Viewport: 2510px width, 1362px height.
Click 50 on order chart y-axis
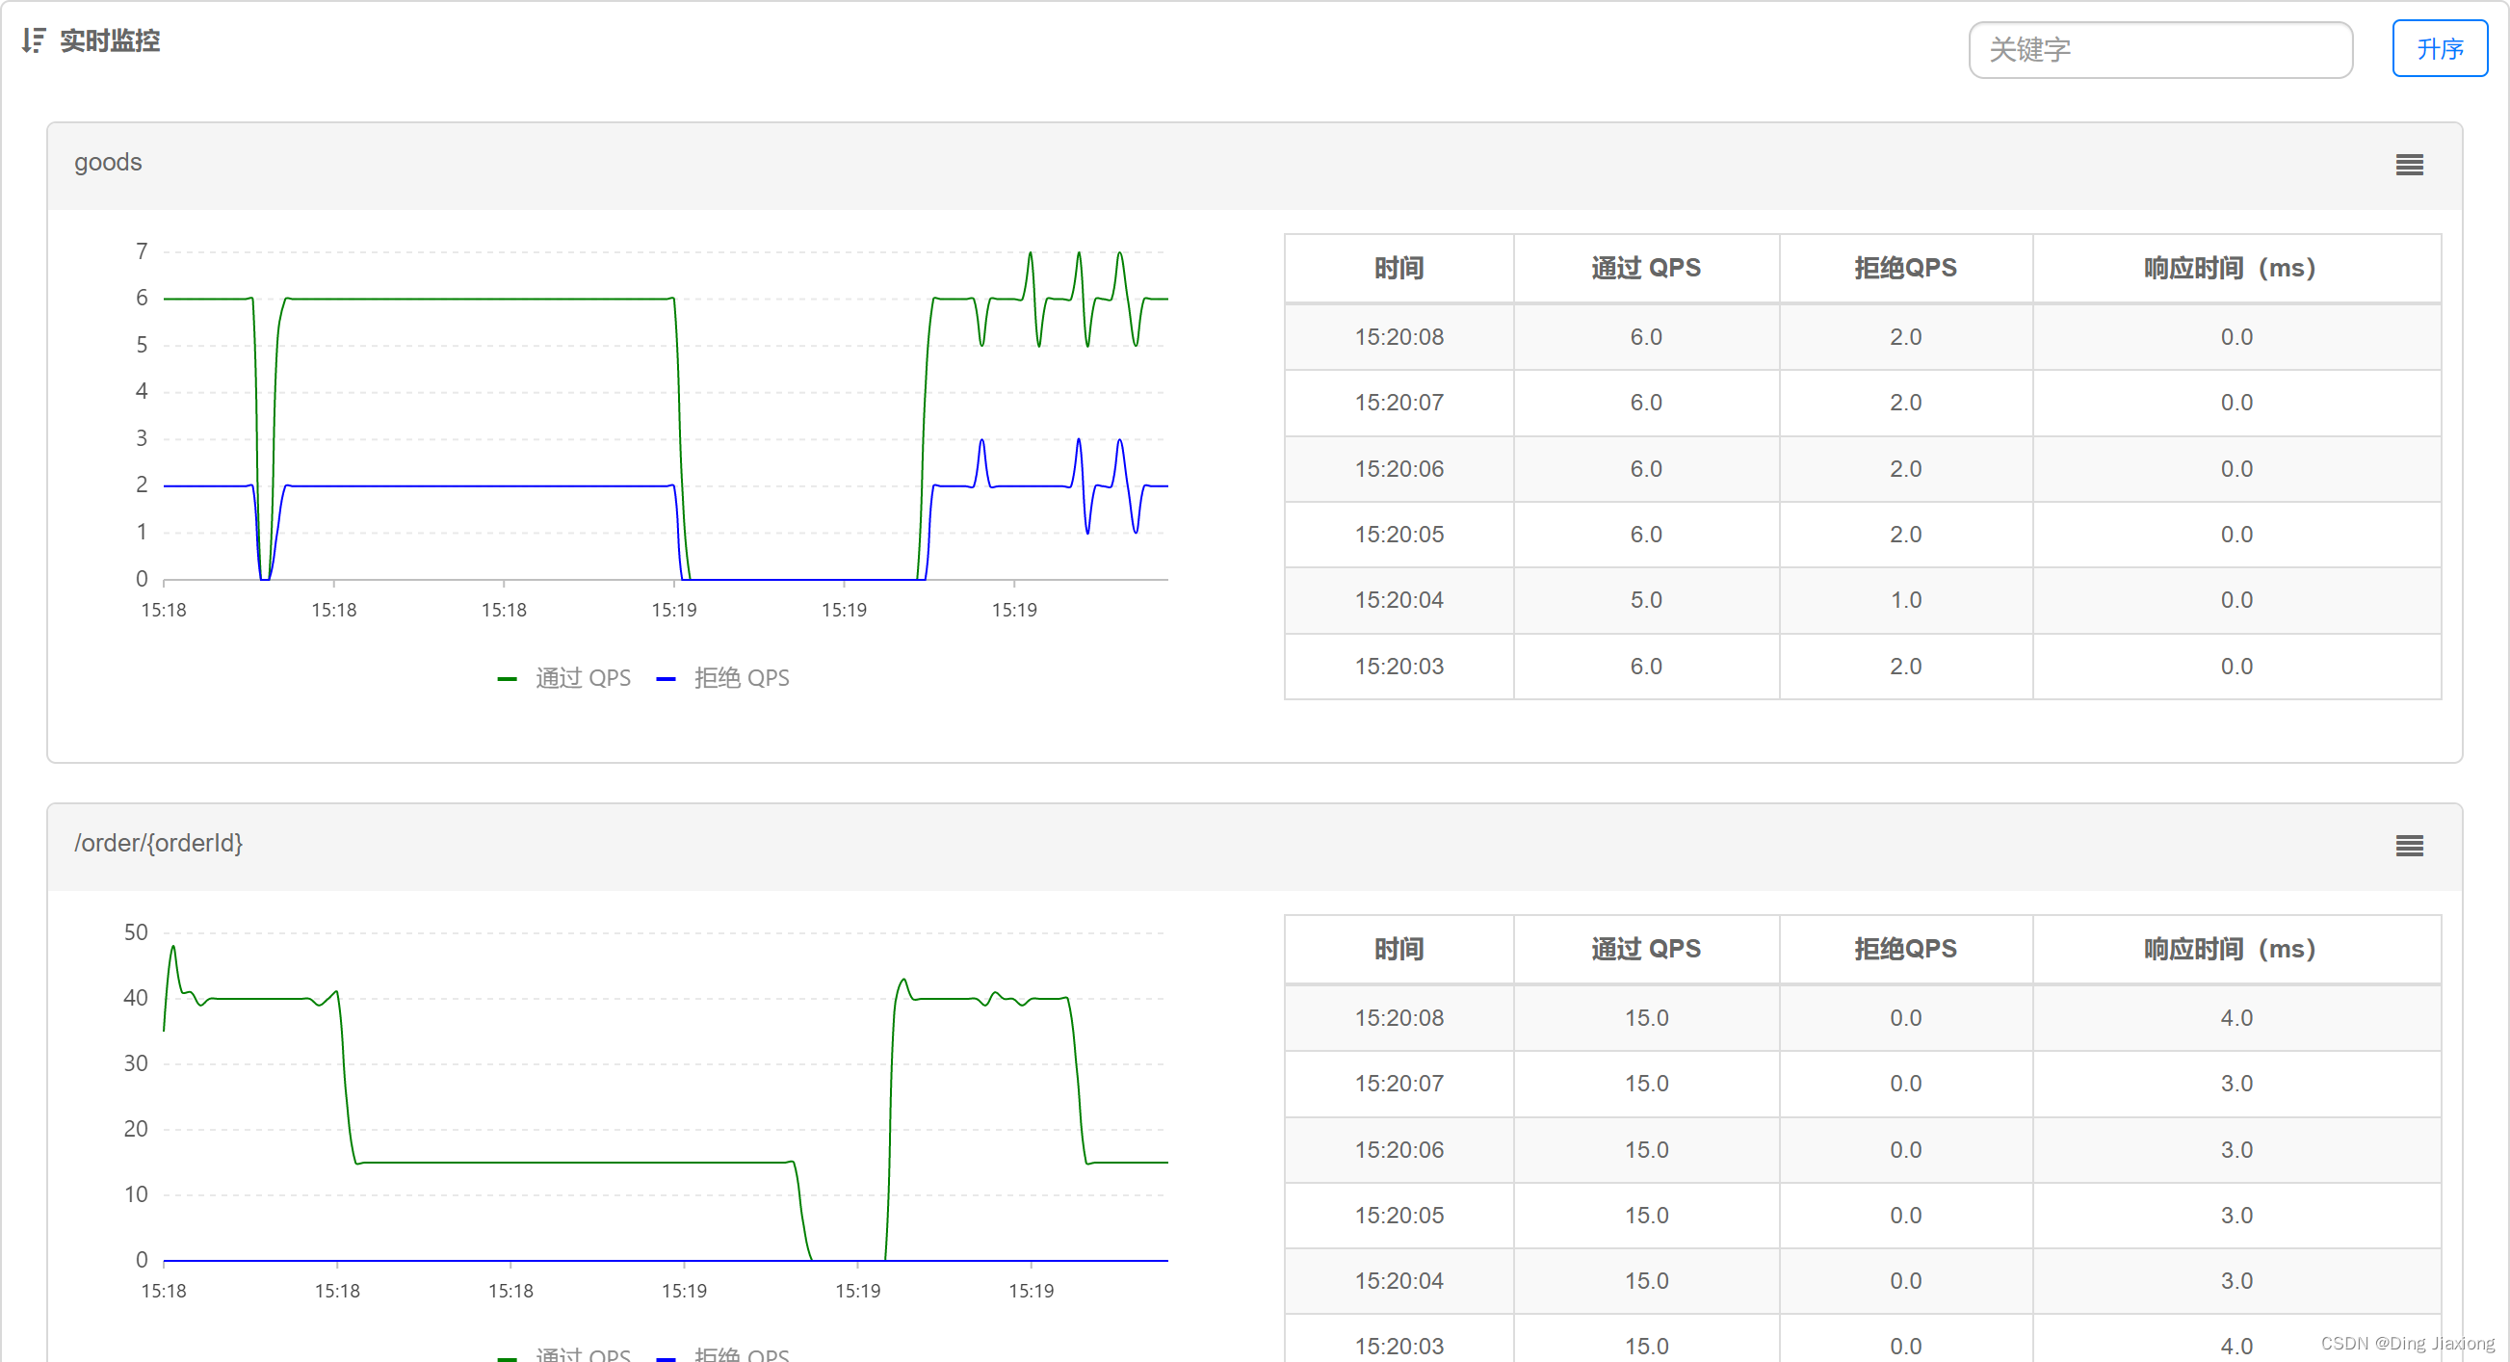[136, 932]
